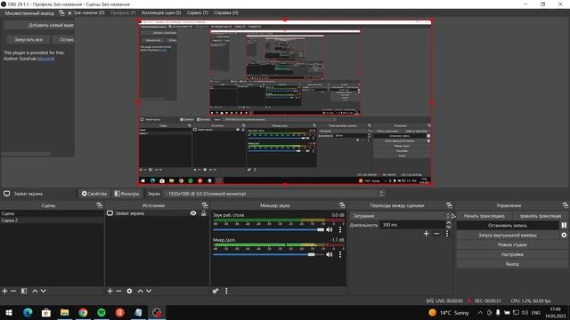
Task: Click the Запустить все button
Action: coord(28,39)
